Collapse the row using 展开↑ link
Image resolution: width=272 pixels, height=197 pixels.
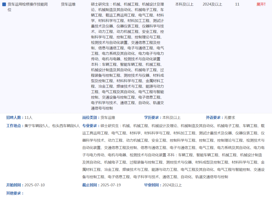pyautogui.click(x=261, y=4)
